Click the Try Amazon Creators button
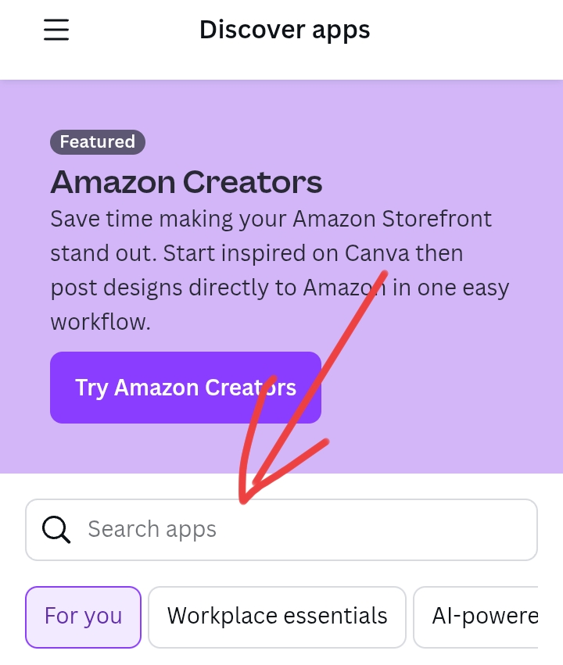Viewport: 563px width, 665px height. tap(185, 388)
